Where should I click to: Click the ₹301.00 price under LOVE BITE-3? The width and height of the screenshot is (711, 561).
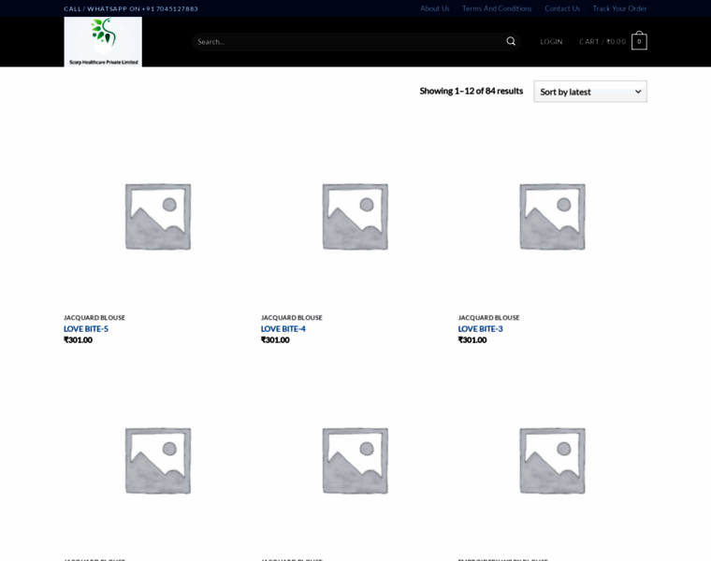click(472, 339)
